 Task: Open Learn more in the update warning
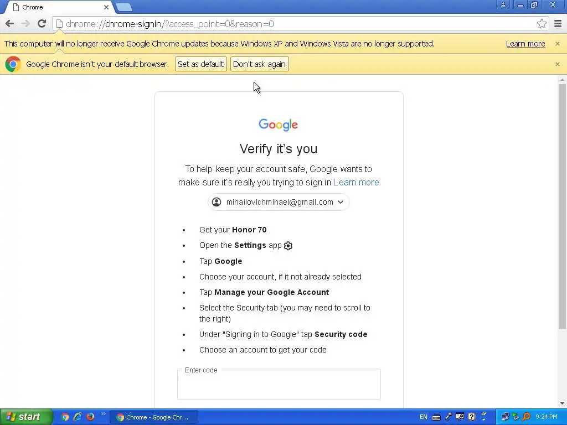525,44
